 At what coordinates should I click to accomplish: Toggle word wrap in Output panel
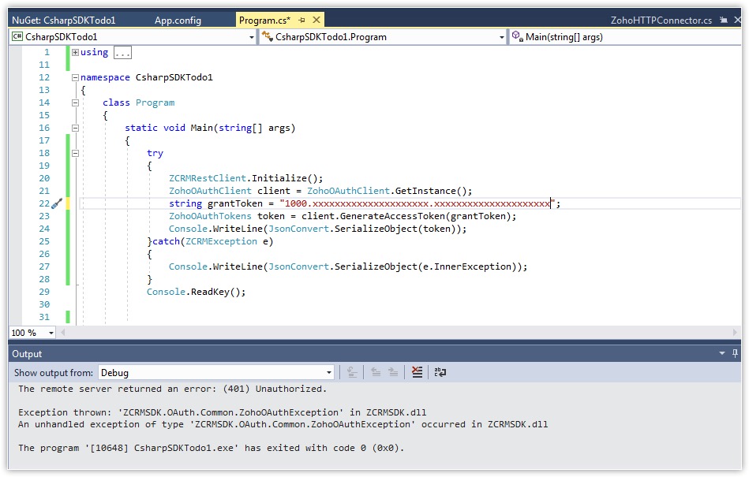[440, 373]
